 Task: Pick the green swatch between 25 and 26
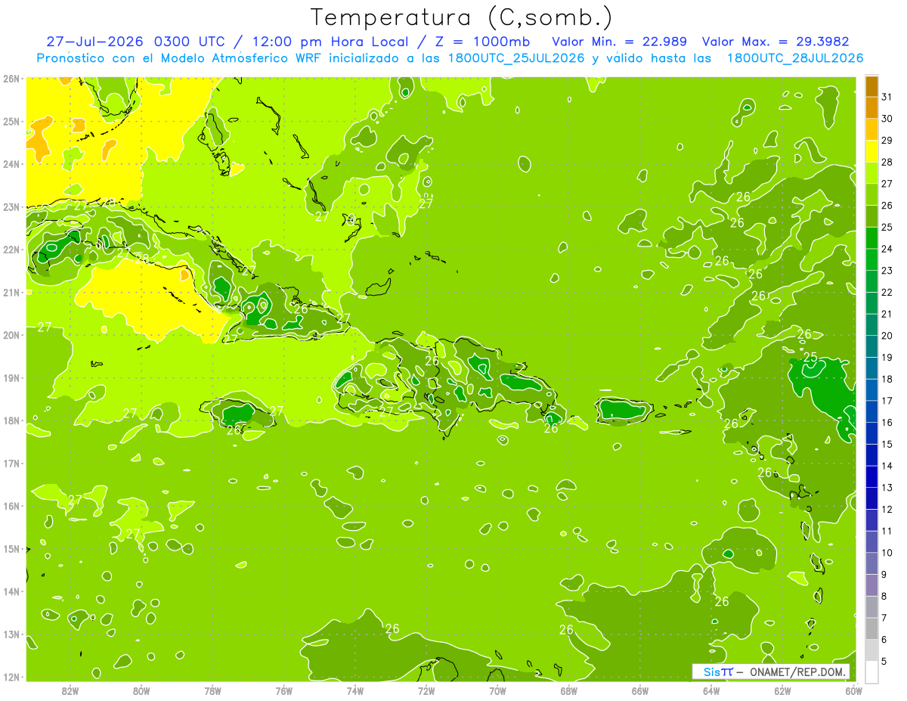pyautogui.click(x=872, y=216)
